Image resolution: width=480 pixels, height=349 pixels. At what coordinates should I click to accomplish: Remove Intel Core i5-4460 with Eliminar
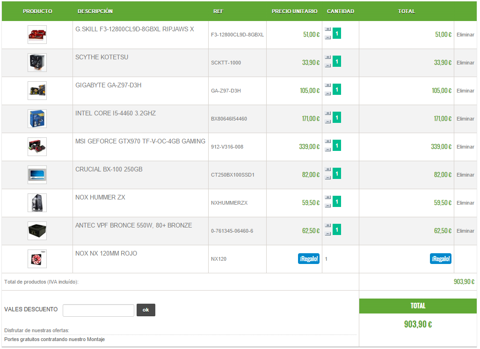pos(465,119)
